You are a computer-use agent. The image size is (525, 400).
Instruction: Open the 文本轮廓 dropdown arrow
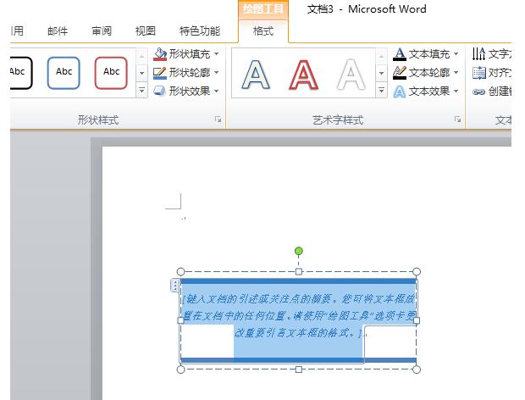coord(456,72)
